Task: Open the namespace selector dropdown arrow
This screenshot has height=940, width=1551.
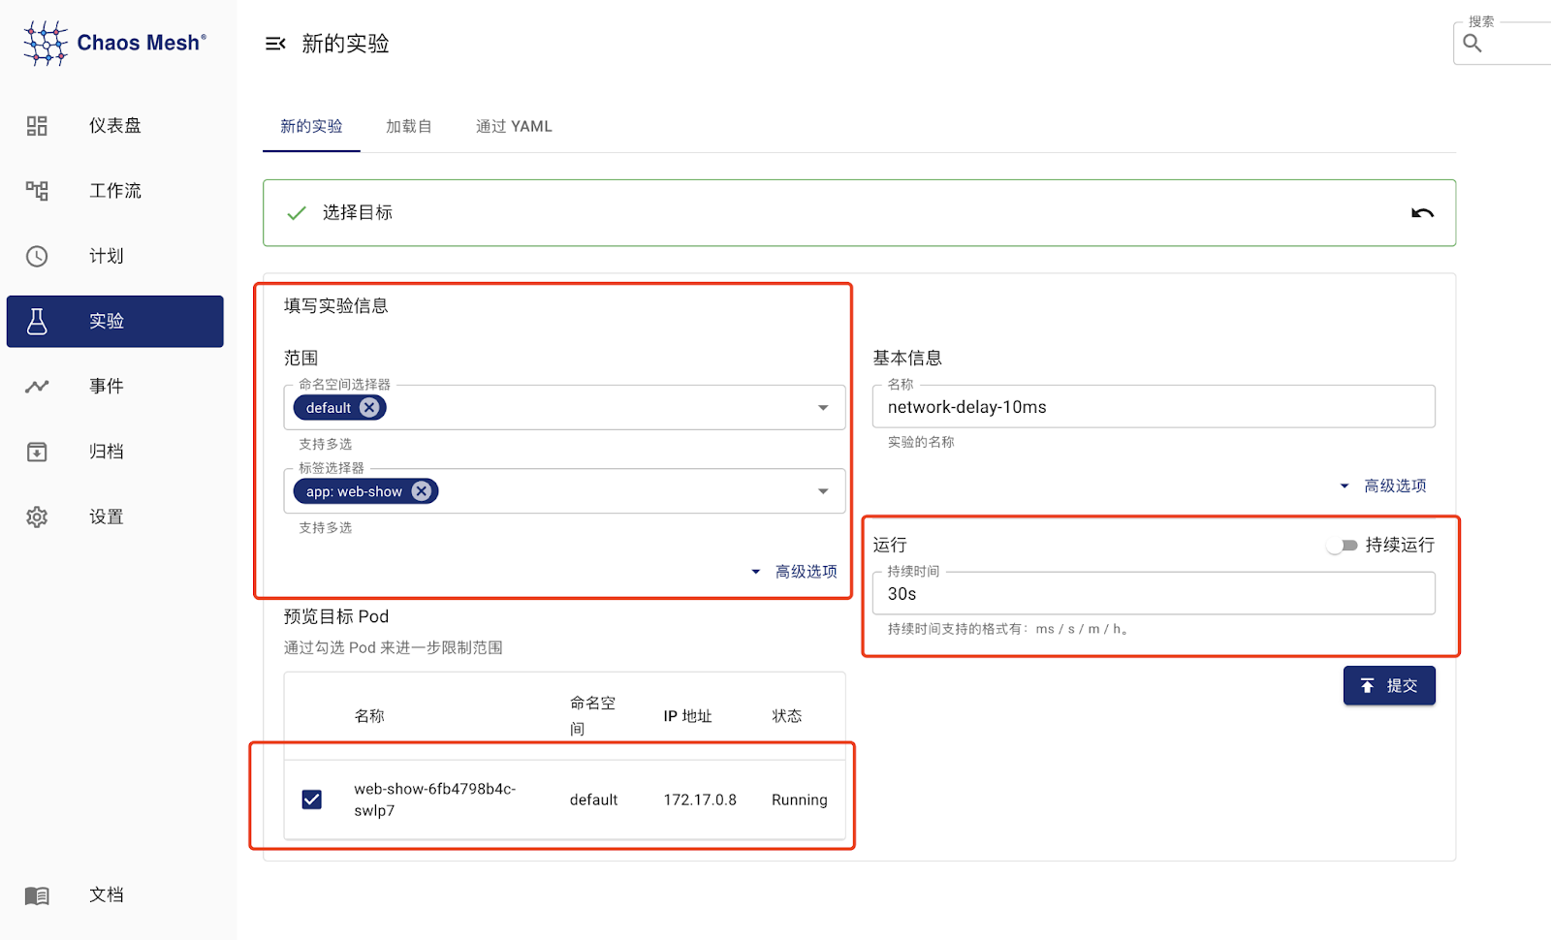Action: pyautogui.click(x=823, y=408)
